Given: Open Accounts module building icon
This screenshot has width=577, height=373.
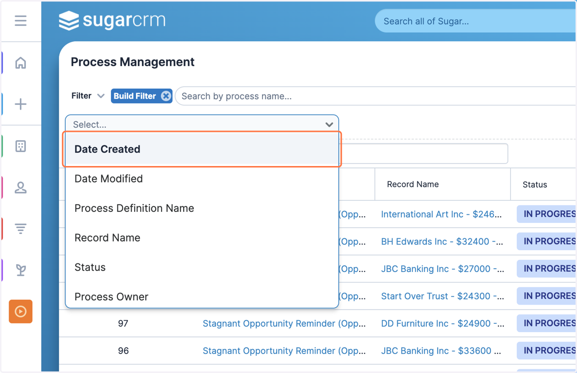Looking at the screenshot, I should pos(21,146).
